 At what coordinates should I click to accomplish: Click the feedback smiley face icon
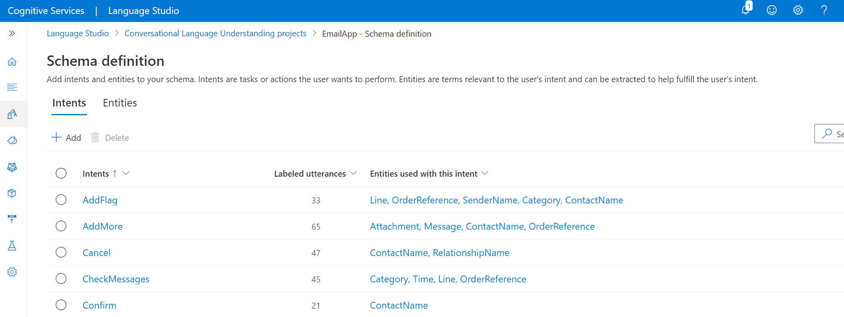click(772, 10)
